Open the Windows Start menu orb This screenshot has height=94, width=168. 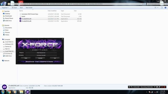pos(3,92)
